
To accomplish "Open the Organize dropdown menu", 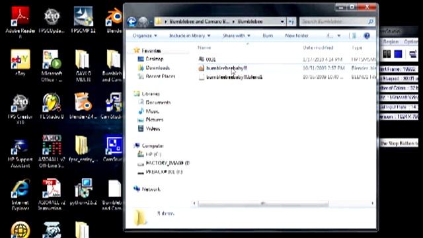I will 145,36.
